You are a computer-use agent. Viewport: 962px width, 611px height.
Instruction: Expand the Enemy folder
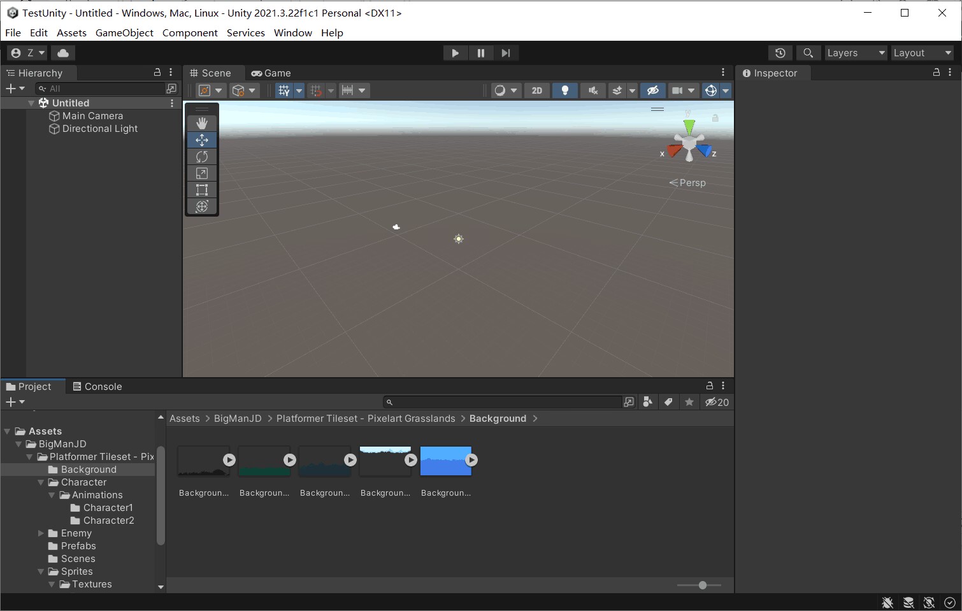point(41,533)
